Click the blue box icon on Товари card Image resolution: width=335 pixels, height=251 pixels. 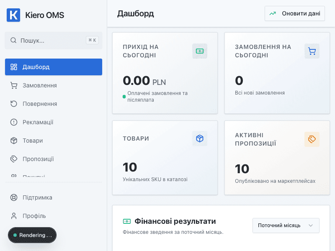pyautogui.click(x=200, y=138)
